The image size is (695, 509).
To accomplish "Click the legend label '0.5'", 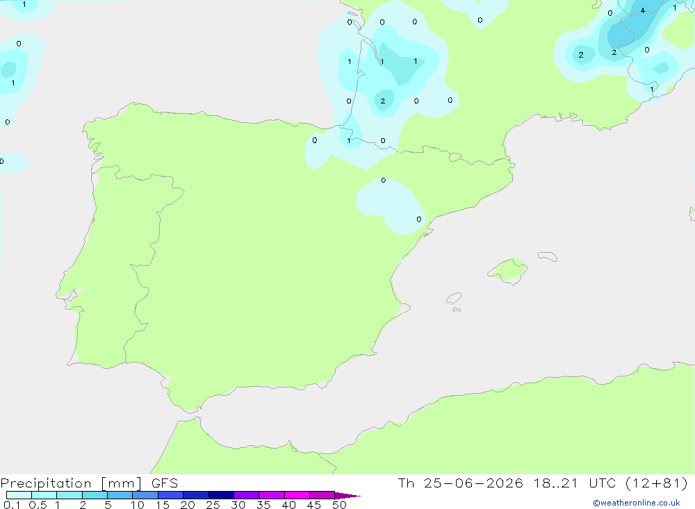I will click(x=38, y=505).
